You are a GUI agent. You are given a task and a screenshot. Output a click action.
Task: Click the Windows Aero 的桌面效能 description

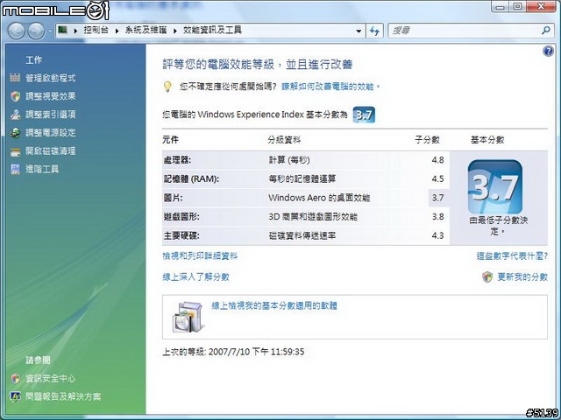click(319, 198)
